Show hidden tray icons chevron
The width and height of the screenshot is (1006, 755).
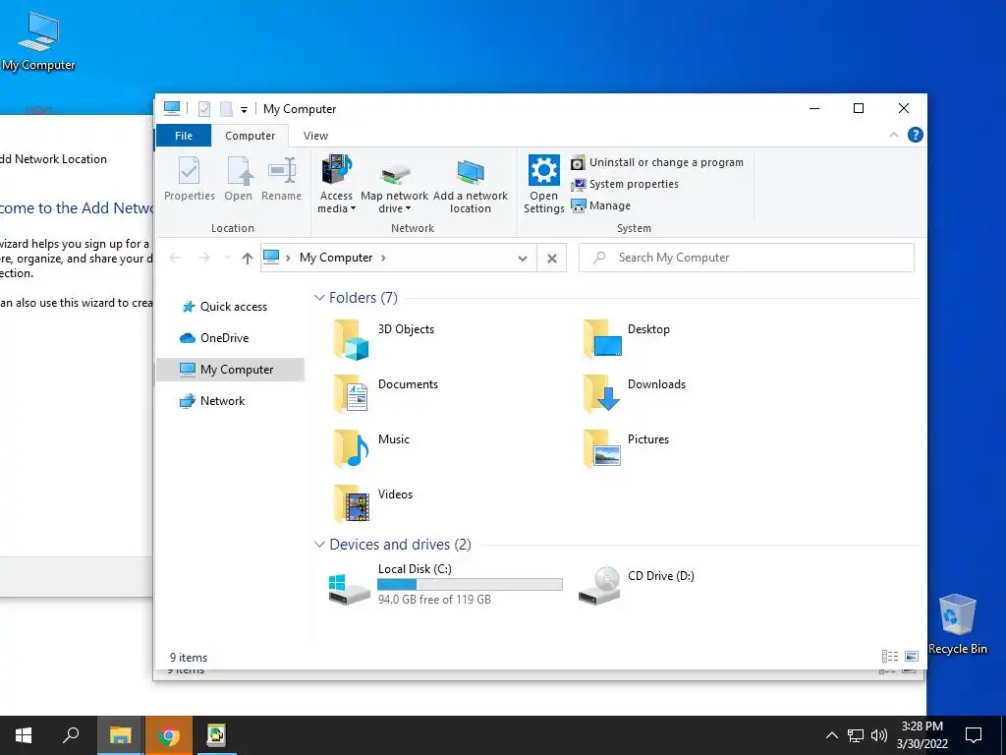[831, 735]
